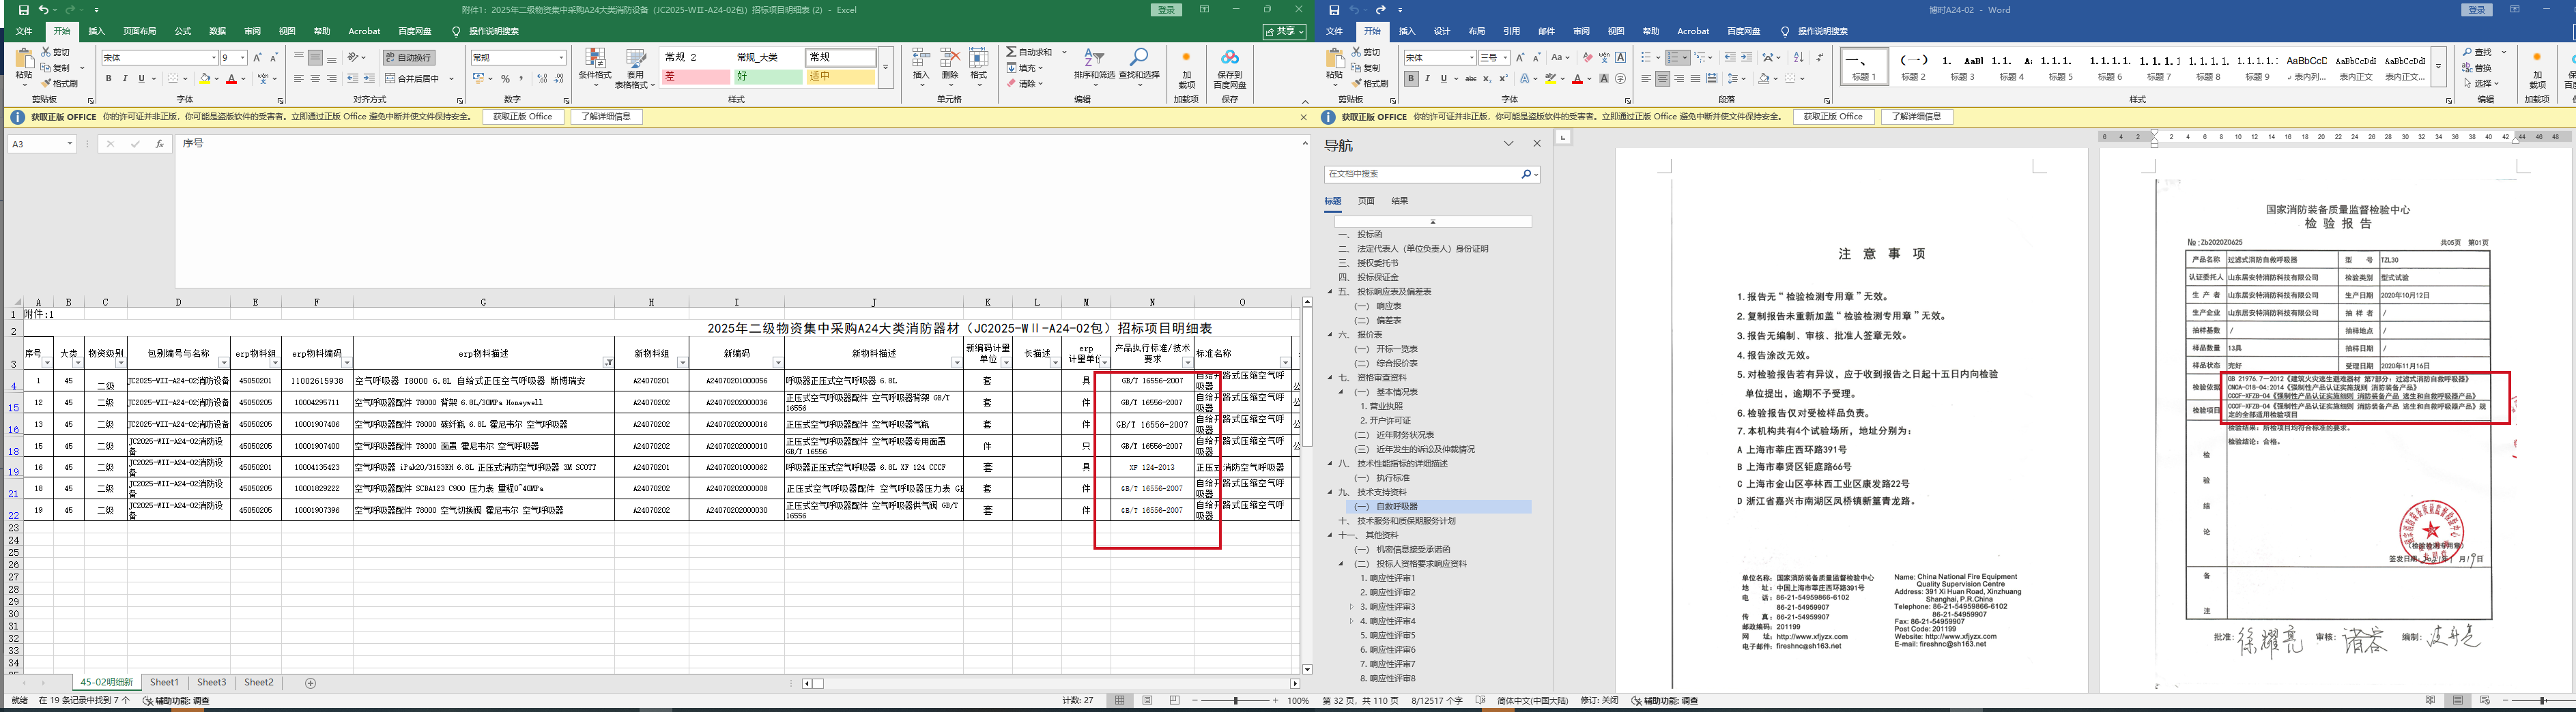Click the percent style icon in Excel
2576x712 pixels.
(505, 79)
